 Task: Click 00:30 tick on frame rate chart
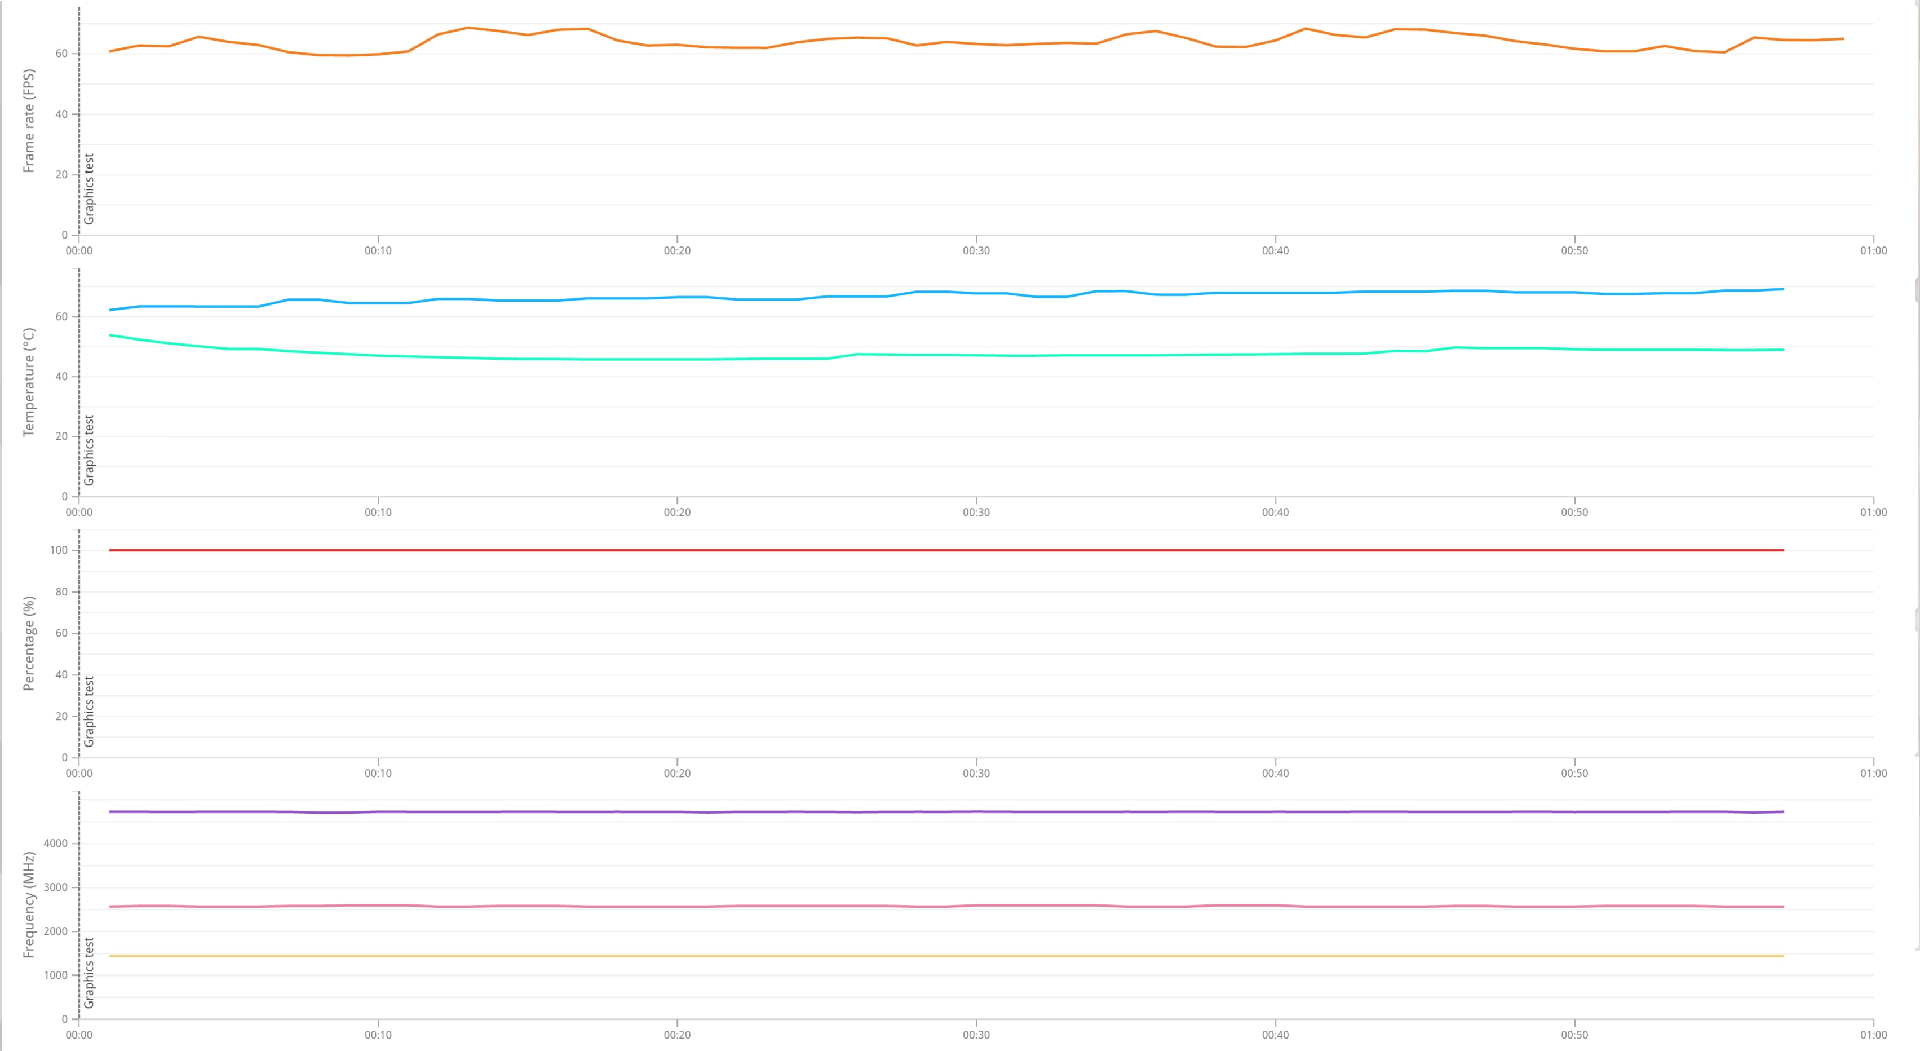coord(976,251)
